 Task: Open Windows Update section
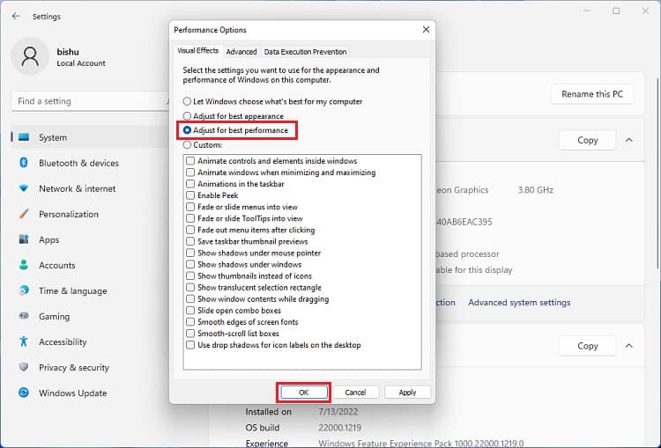[73, 393]
